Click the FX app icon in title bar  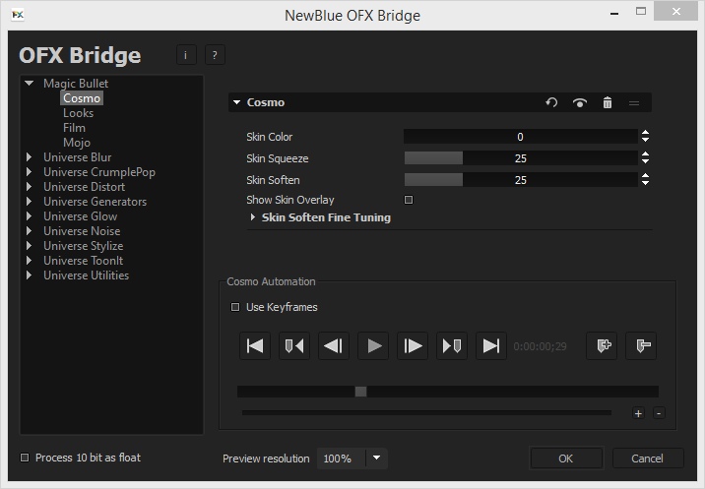[18, 15]
